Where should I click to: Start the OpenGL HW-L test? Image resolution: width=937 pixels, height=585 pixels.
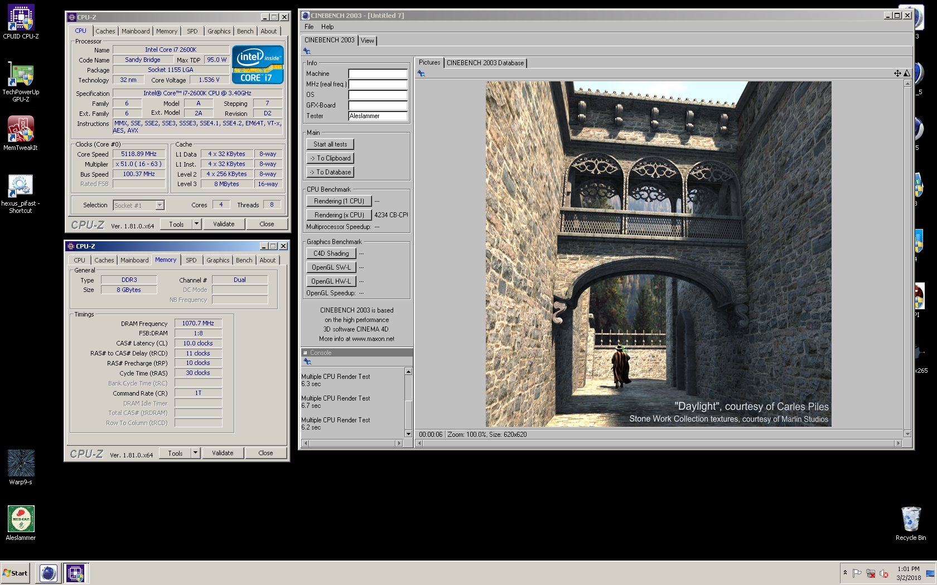pyautogui.click(x=331, y=281)
